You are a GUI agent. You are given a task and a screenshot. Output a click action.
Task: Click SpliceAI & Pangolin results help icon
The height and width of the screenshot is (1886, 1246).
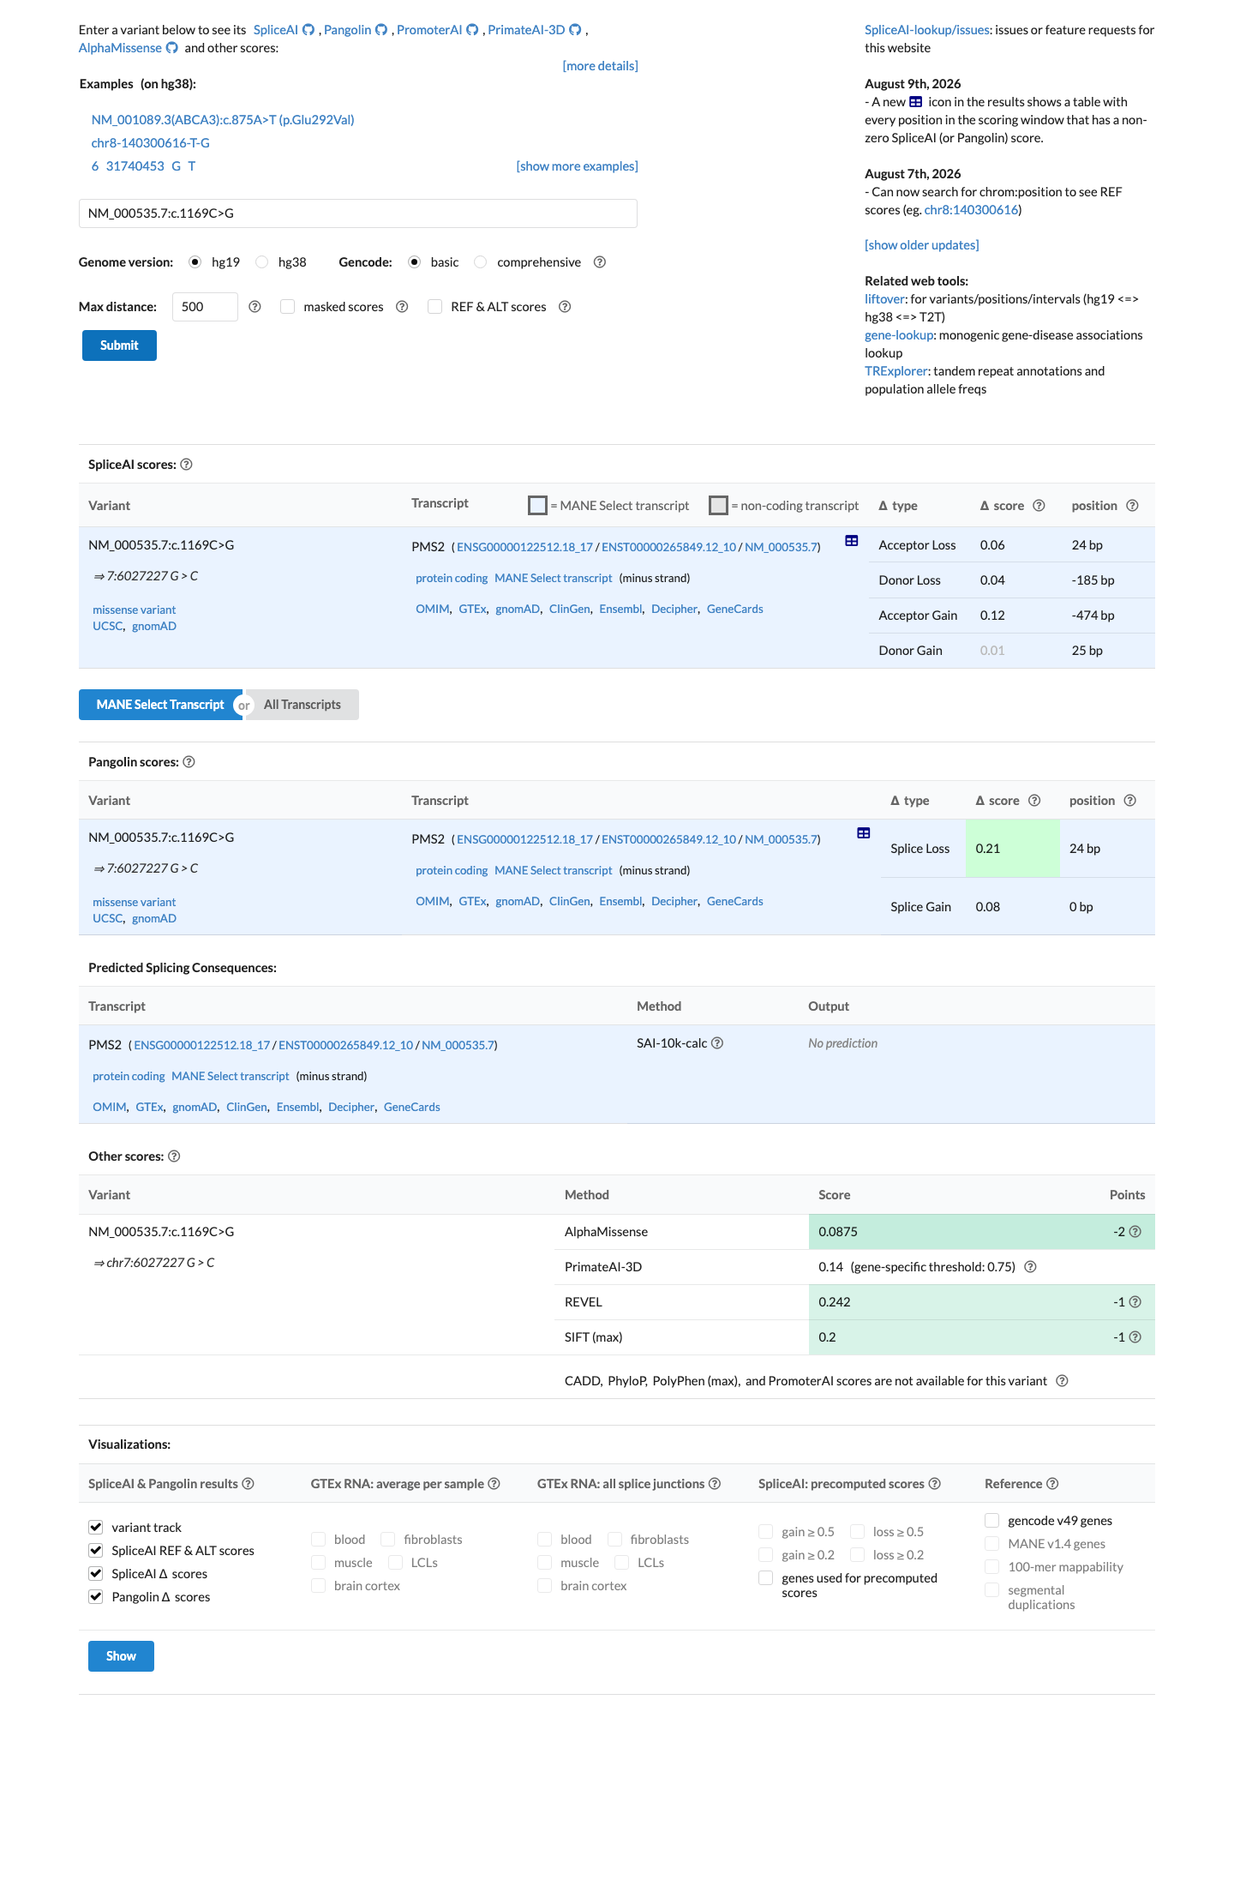coord(249,1484)
